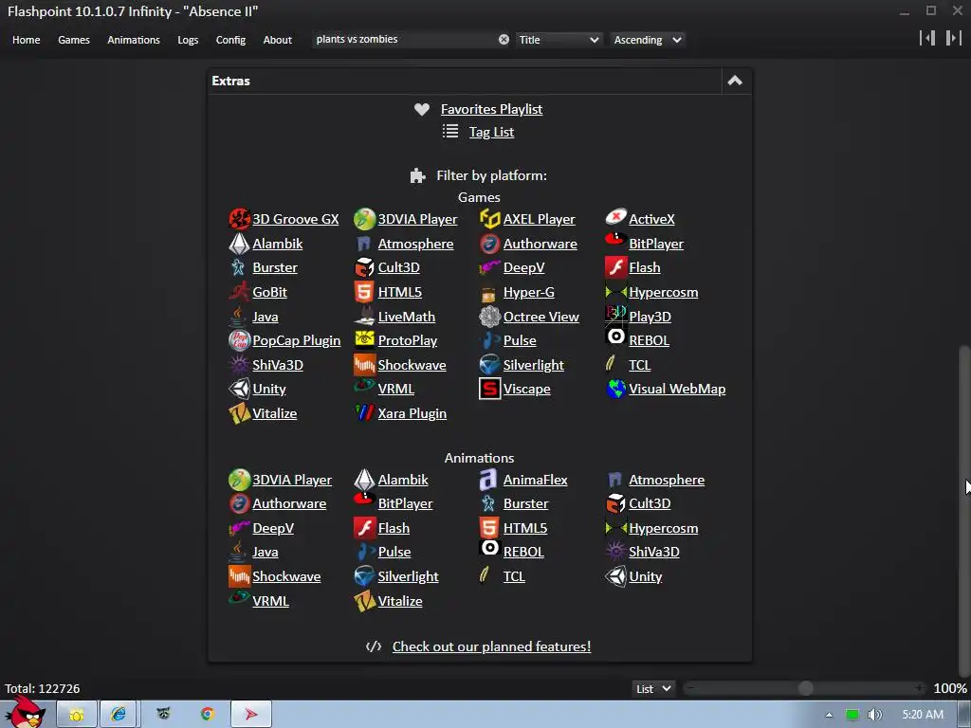Click the Games BitPlayer icon
971x728 pixels.
[x=615, y=239]
